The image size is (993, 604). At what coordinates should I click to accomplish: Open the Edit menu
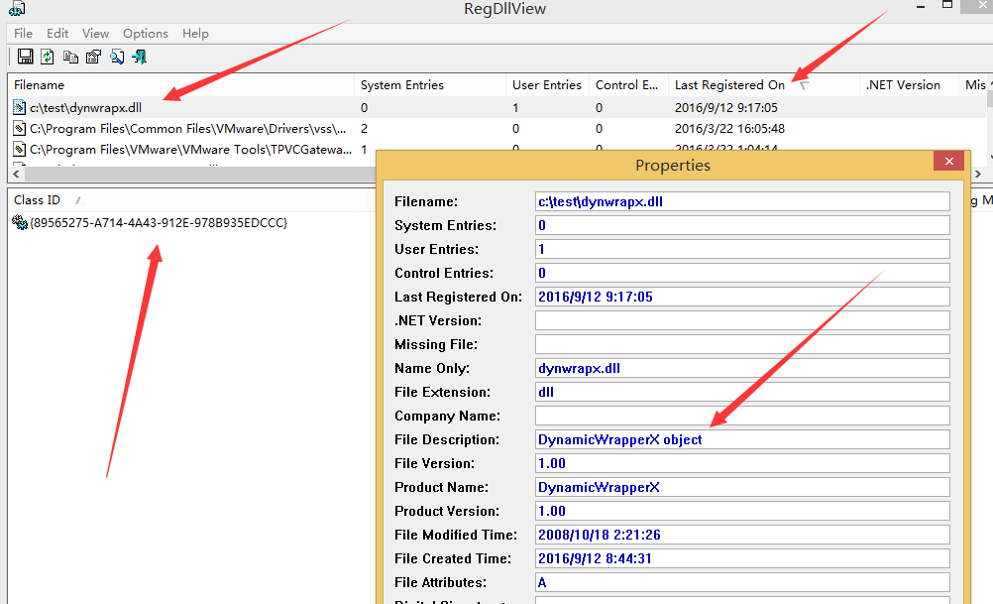point(57,34)
